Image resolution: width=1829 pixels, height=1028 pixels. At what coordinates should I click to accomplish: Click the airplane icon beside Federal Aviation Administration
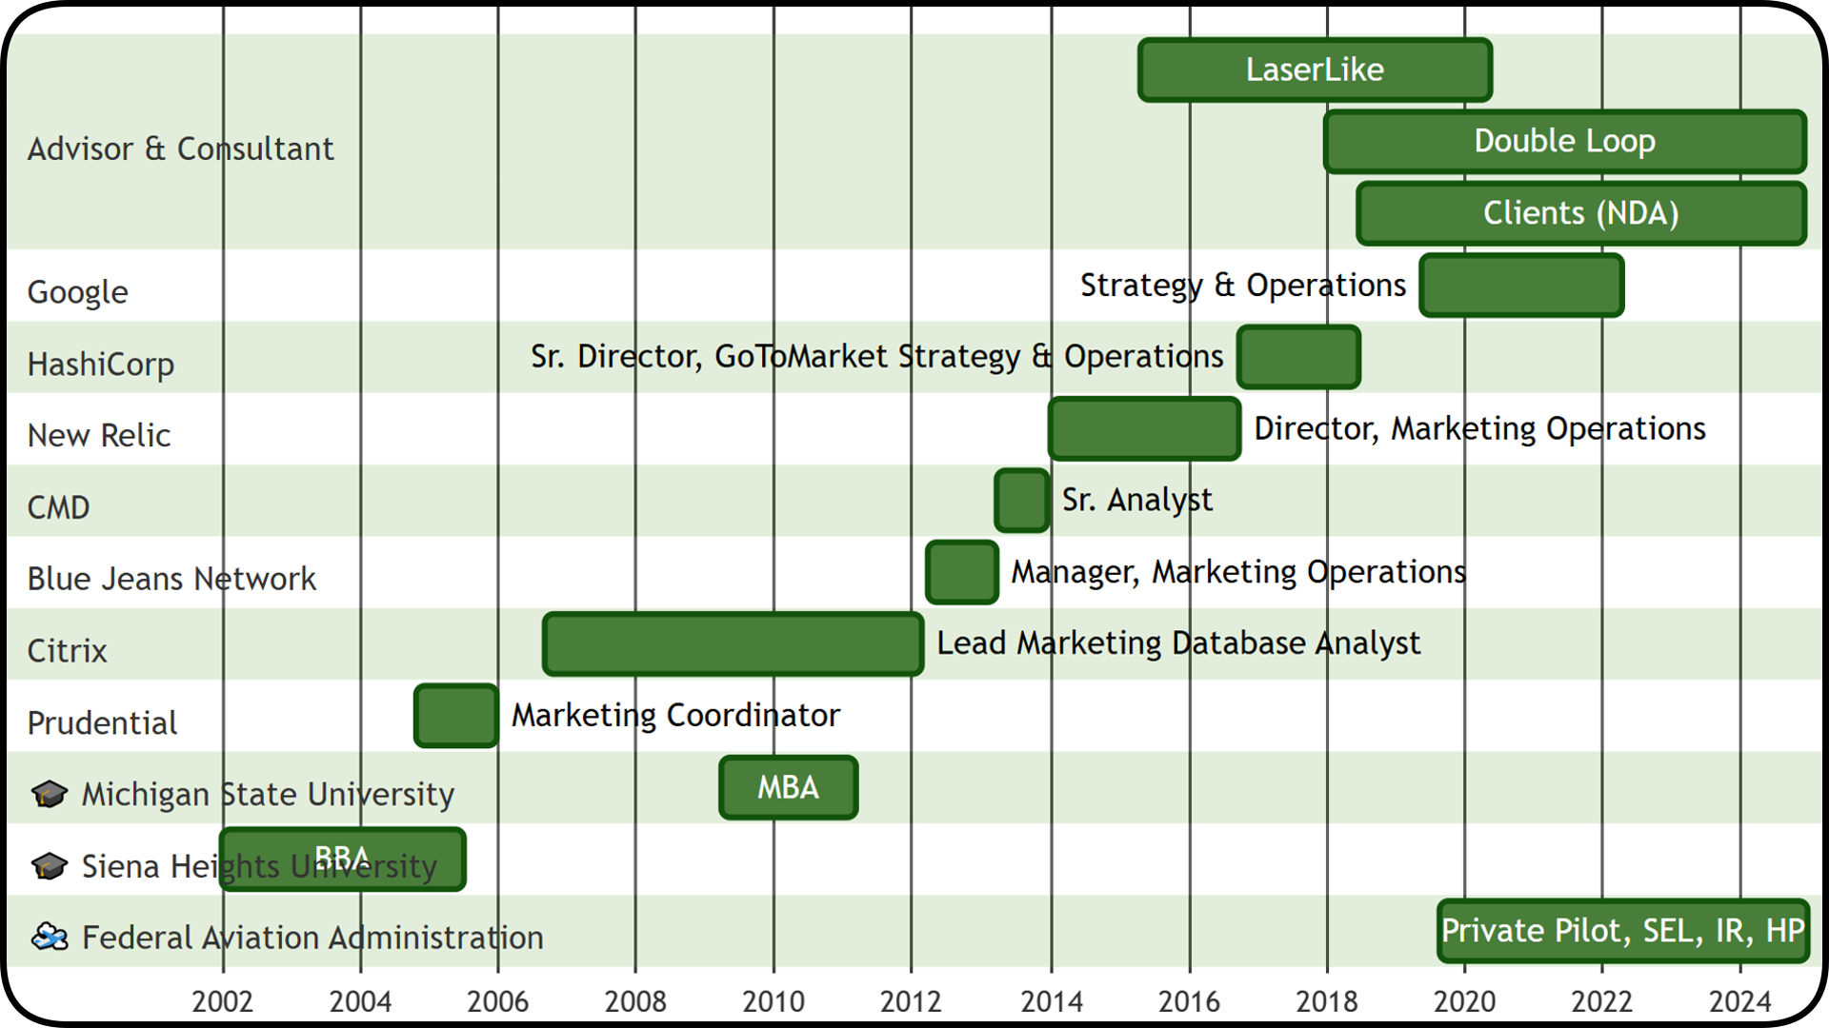pyautogui.click(x=50, y=938)
